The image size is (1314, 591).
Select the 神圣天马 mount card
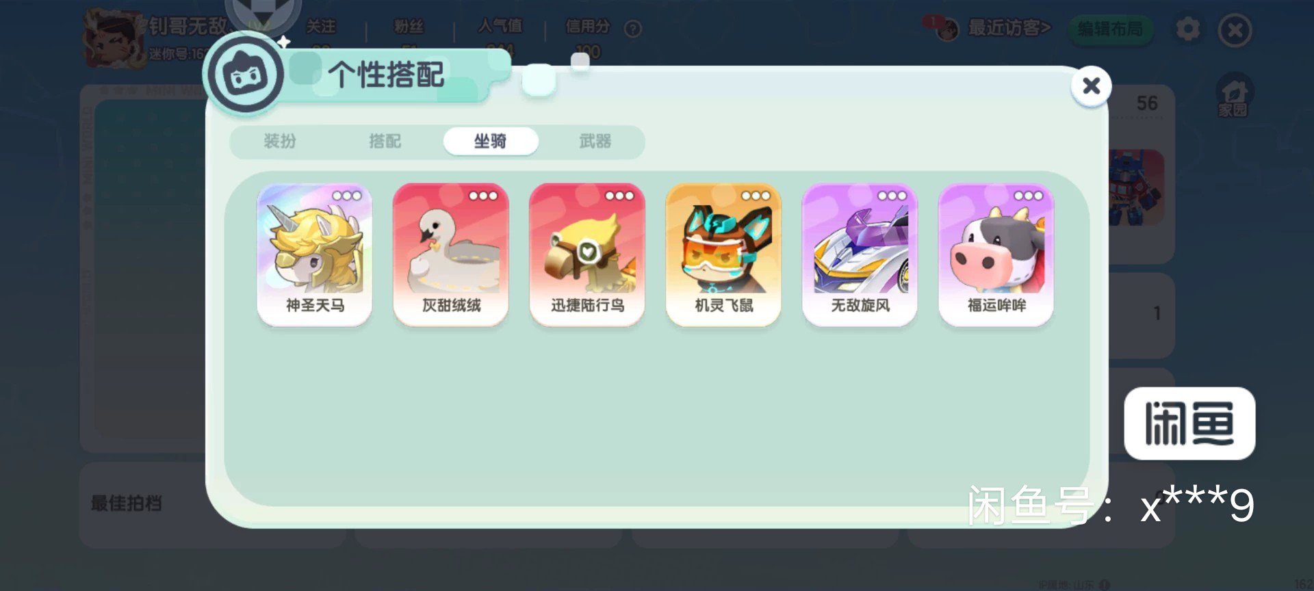click(x=315, y=254)
